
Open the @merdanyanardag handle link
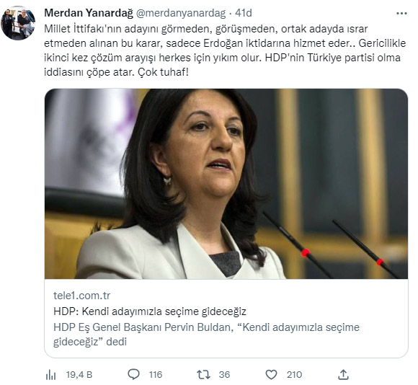click(x=181, y=13)
